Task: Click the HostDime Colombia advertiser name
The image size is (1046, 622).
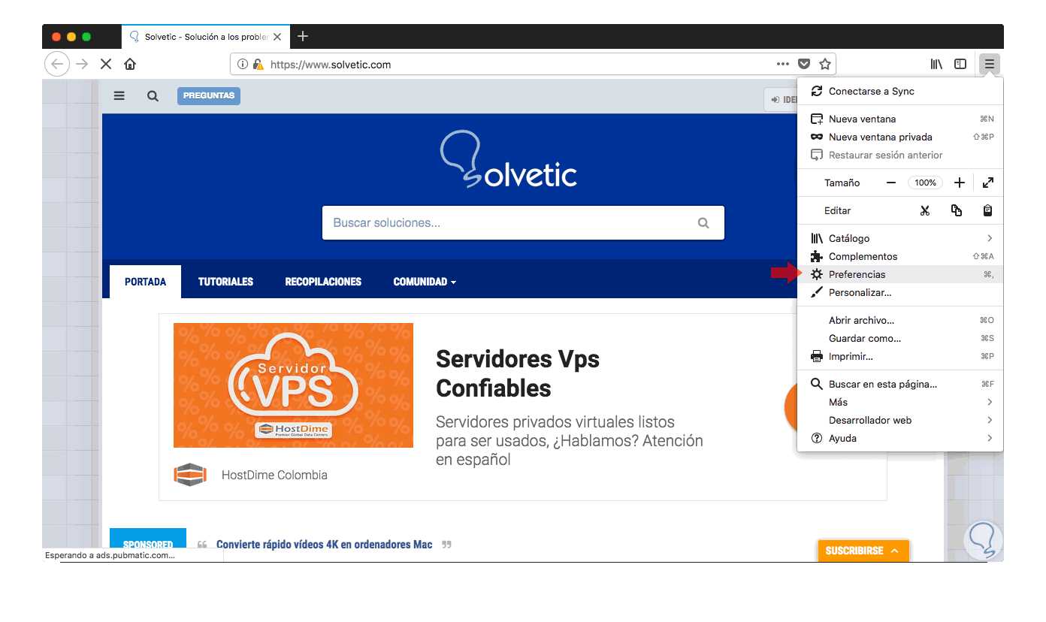Action: (x=274, y=475)
